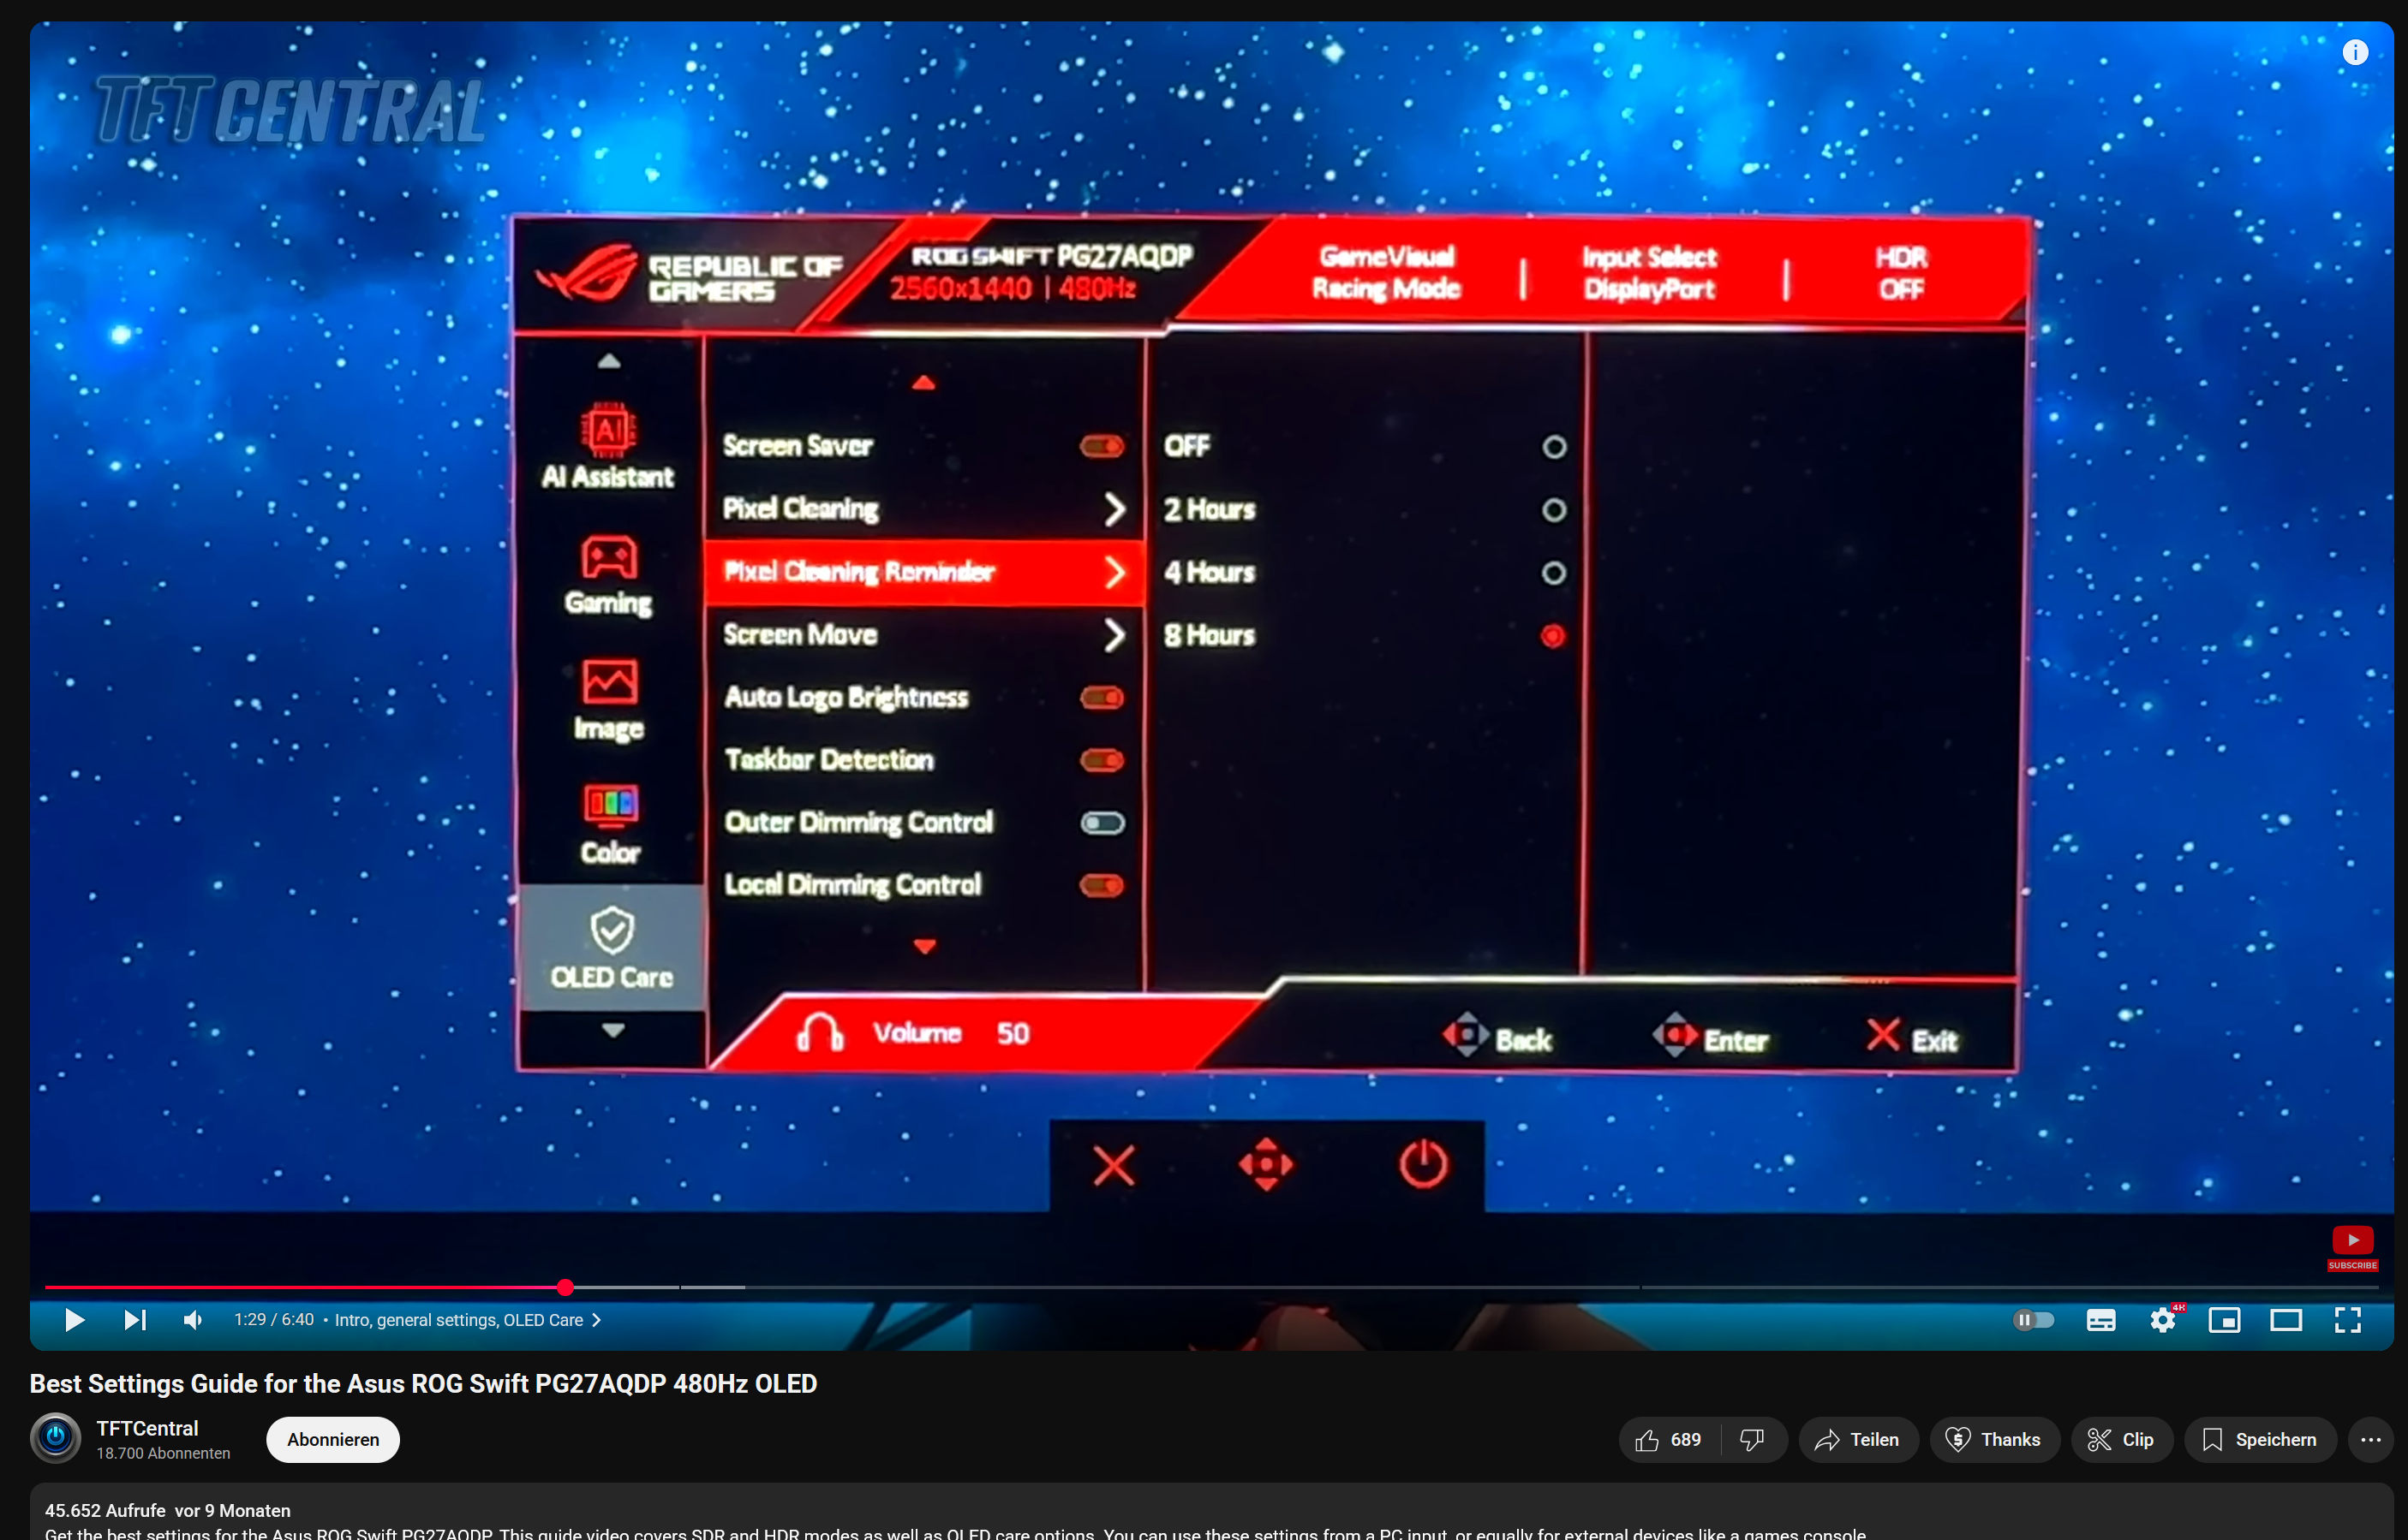Screen dimensions: 2408x1540
Task: Toggle the Screen Saver switch
Action: coord(1101,447)
